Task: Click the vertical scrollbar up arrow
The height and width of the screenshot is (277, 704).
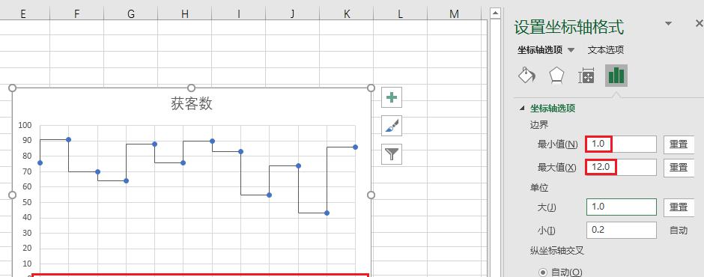Action: coord(495,13)
